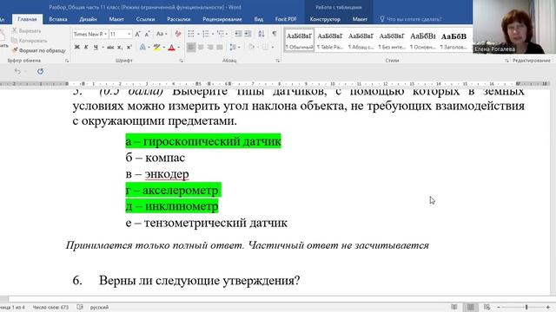Click the language indicator 'русский'
556x312 pixels.
(99, 308)
